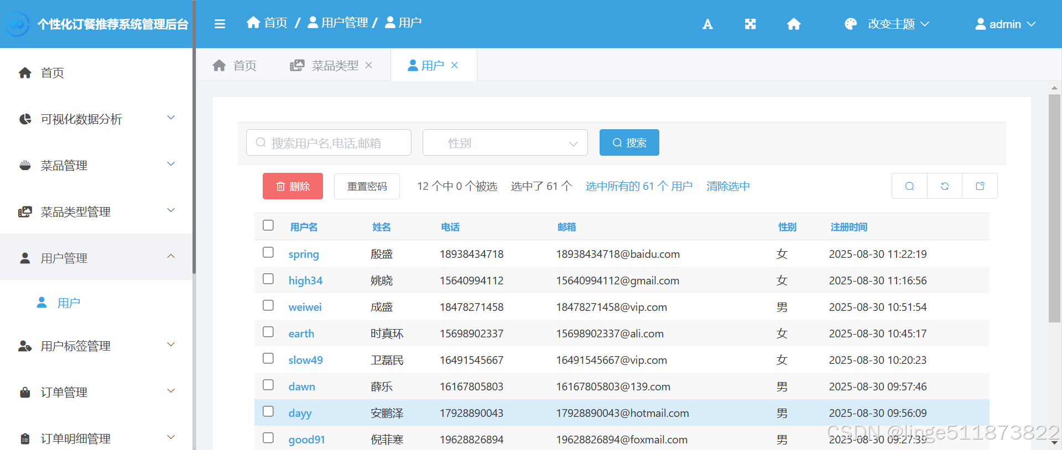Sort by the 注册时间 column header
Screen dimensions: 1062x450
coord(848,227)
